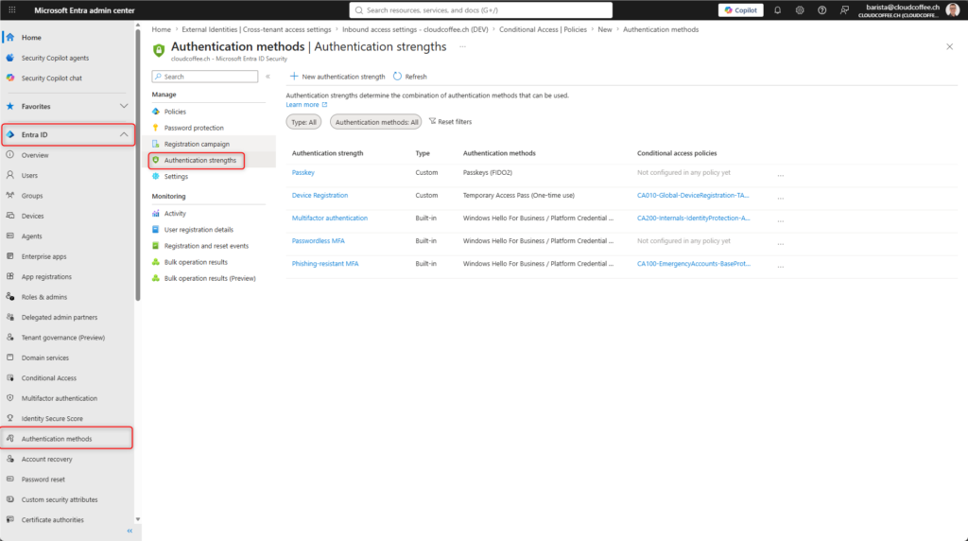The image size is (968, 541).
Task: Click the Groups icon in sidebar
Action: [9, 195]
